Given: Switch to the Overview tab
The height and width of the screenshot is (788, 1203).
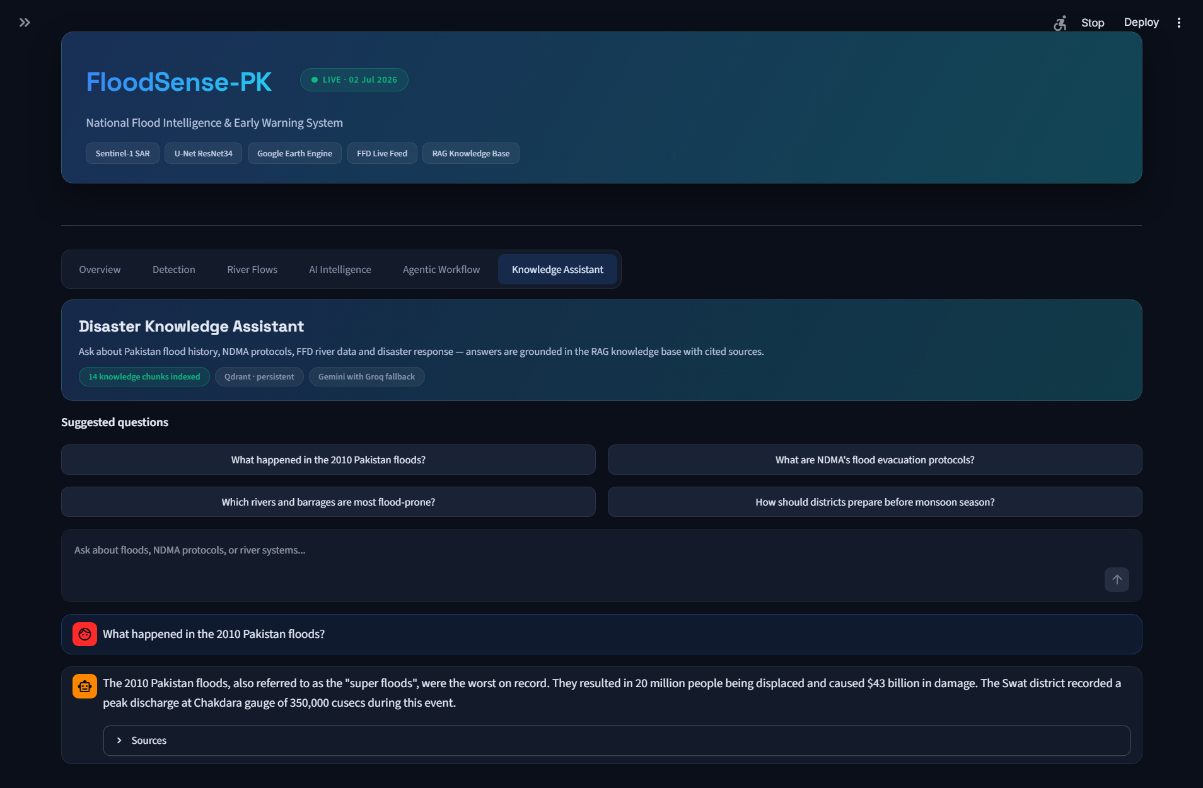Looking at the screenshot, I should (x=100, y=269).
